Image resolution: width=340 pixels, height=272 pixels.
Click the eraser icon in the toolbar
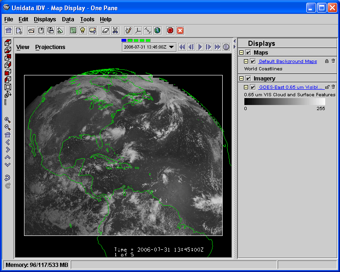pos(105,31)
